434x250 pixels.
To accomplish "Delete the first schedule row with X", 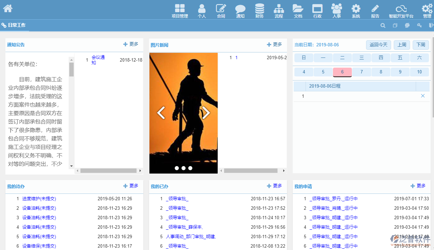I will click(423, 96).
